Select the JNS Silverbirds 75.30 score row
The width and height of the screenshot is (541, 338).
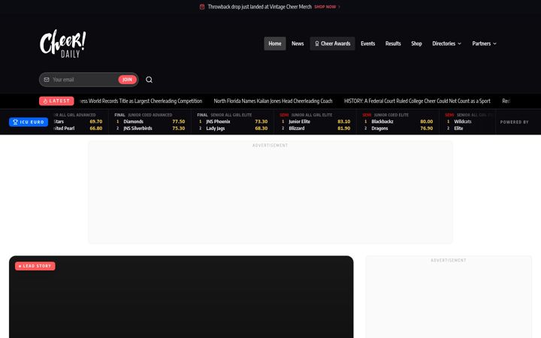[150, 128]
